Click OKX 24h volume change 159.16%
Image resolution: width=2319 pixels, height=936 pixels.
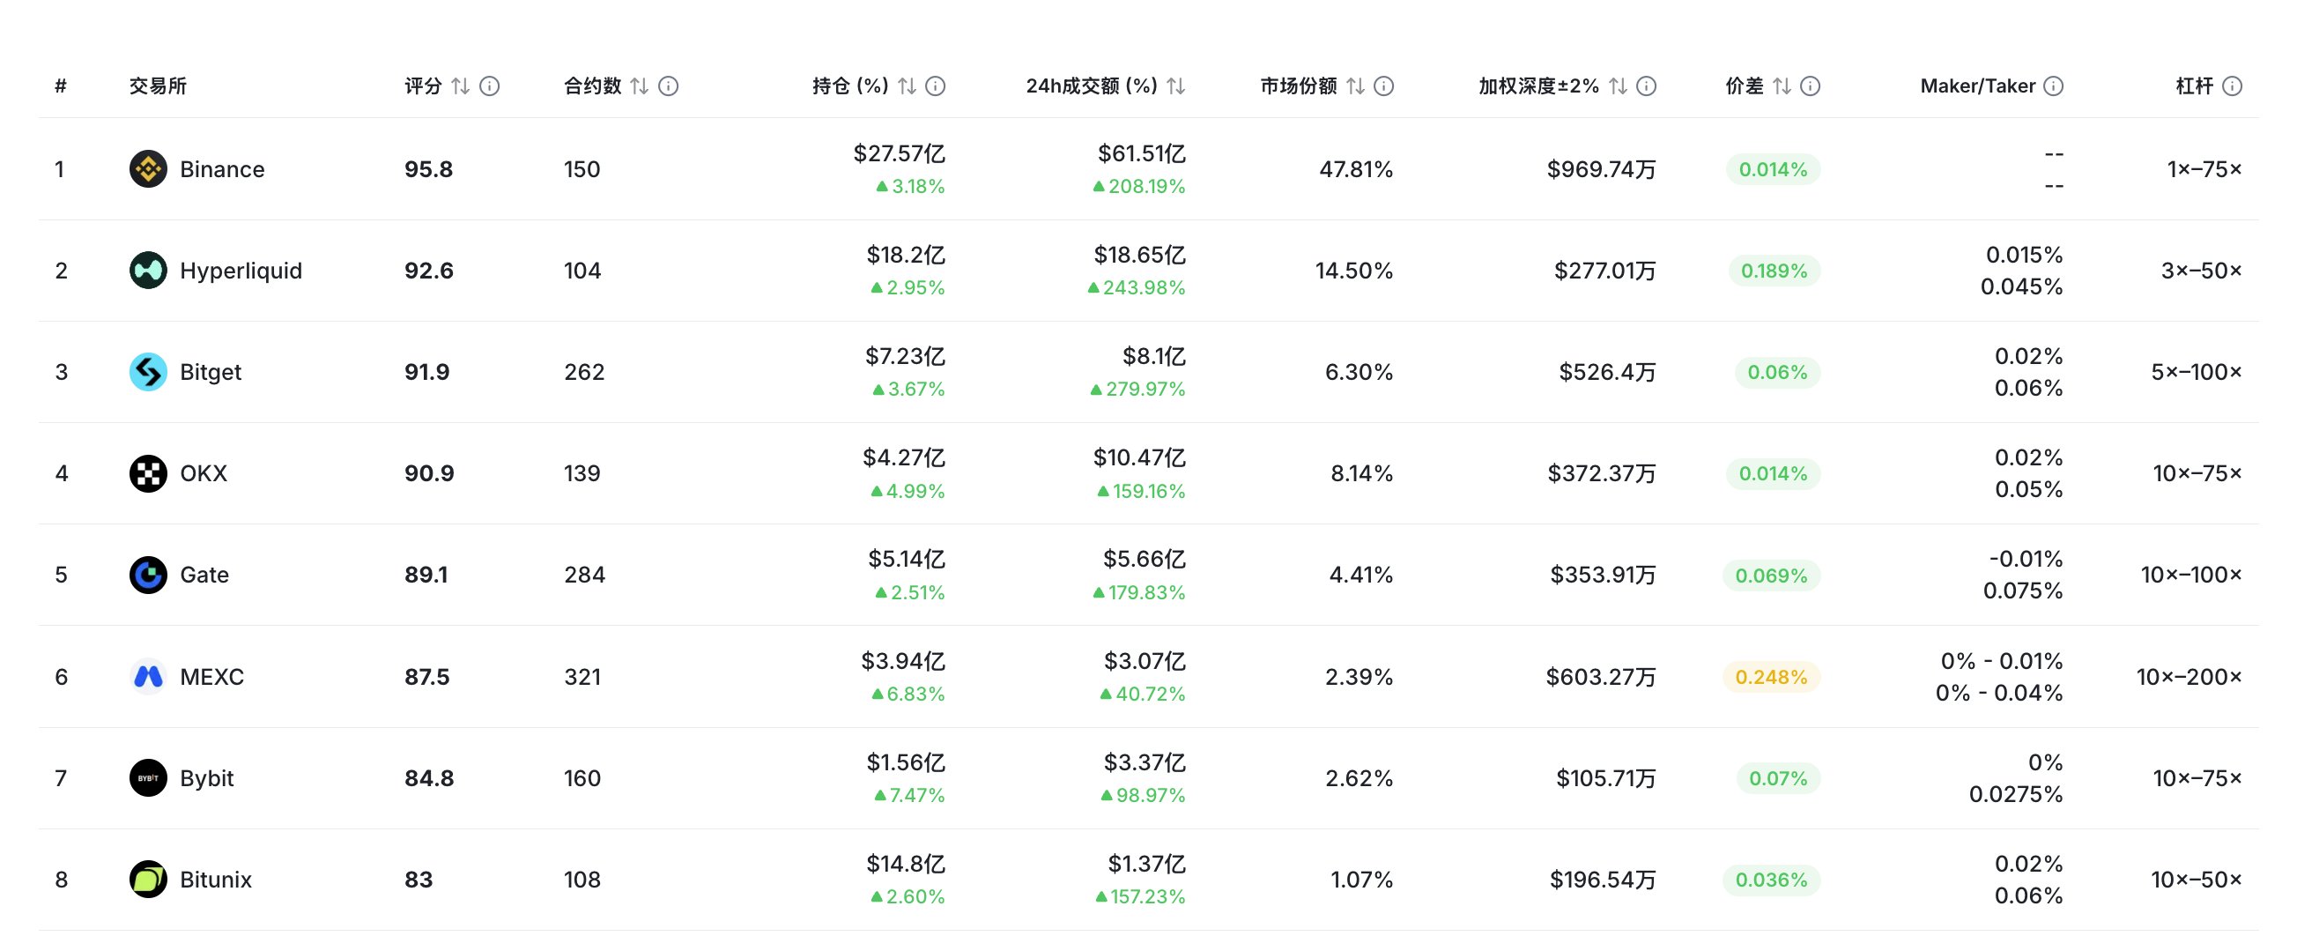point(1141,491)
